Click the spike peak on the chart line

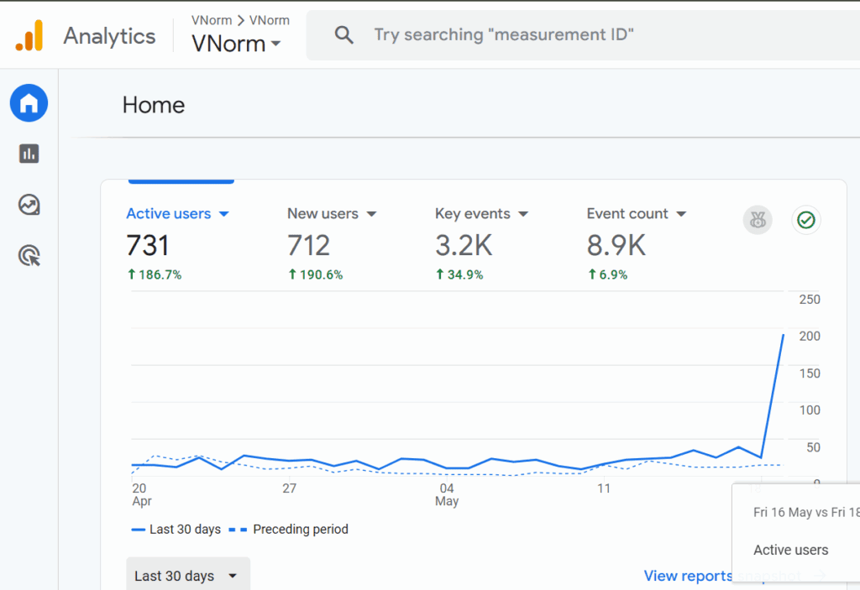783,335
